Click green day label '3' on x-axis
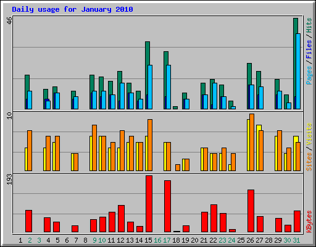This screenshot has height=247, width=316. pyautogui.click(x=39, y=240)
